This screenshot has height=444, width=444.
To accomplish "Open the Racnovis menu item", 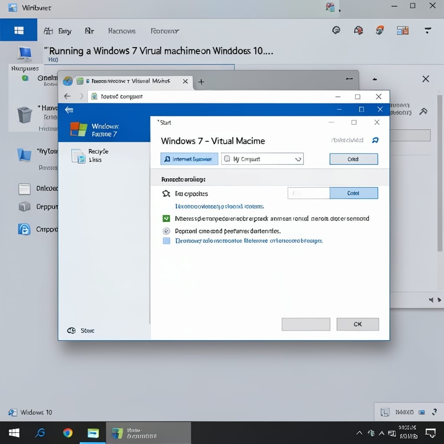I will coord(122,31).
